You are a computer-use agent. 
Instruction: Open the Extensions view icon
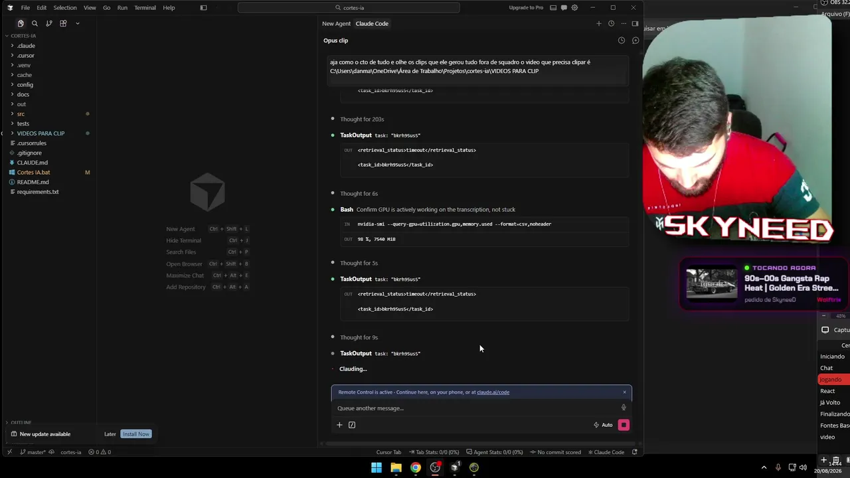point(63,23)
